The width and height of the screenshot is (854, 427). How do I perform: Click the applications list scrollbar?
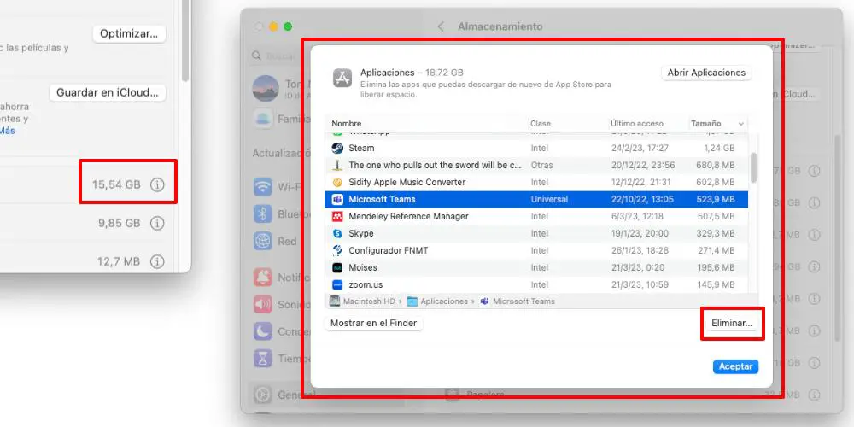[752, 167]
